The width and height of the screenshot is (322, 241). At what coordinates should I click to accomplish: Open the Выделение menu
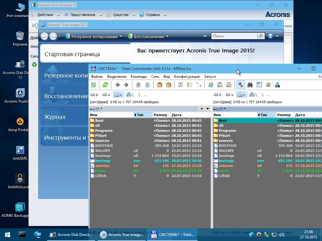pos(117,77)
